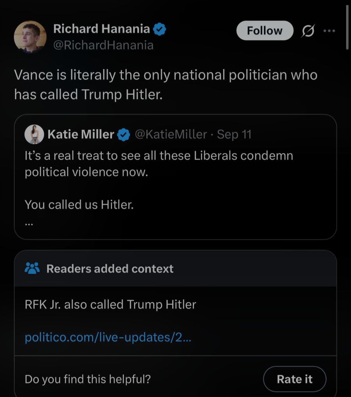This screenshot has height=397, width=351.
Task: Open the politico.com live-updates link
Action: tap(108, 337)
